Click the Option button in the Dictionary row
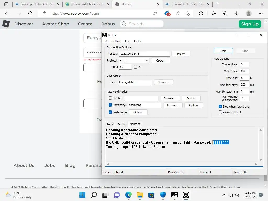 click(x=193, y=105)
